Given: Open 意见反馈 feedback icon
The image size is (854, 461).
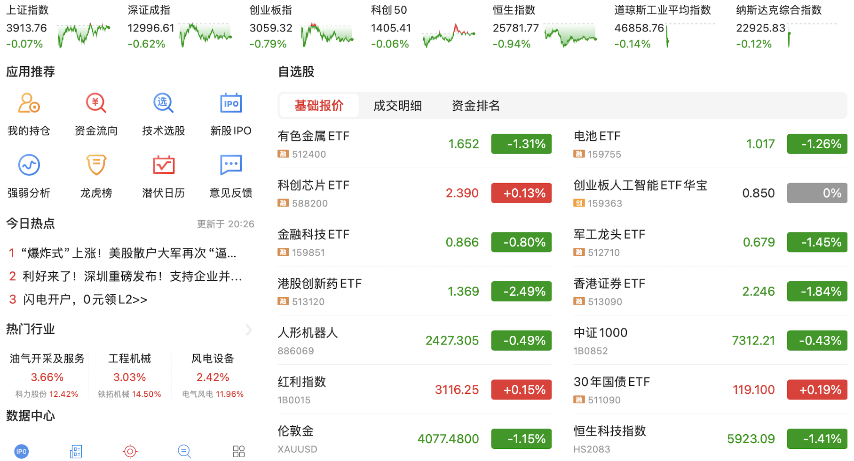Looking at the screenshot, I should tap(231, 165).
